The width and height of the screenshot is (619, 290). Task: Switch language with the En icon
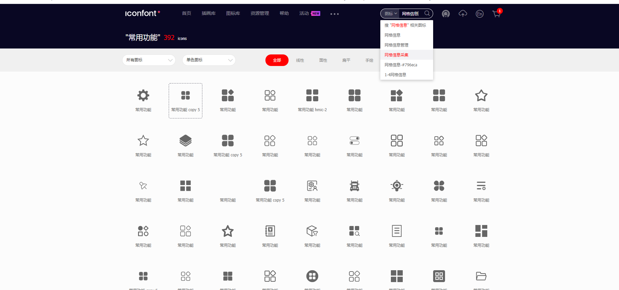pos(480,14)
